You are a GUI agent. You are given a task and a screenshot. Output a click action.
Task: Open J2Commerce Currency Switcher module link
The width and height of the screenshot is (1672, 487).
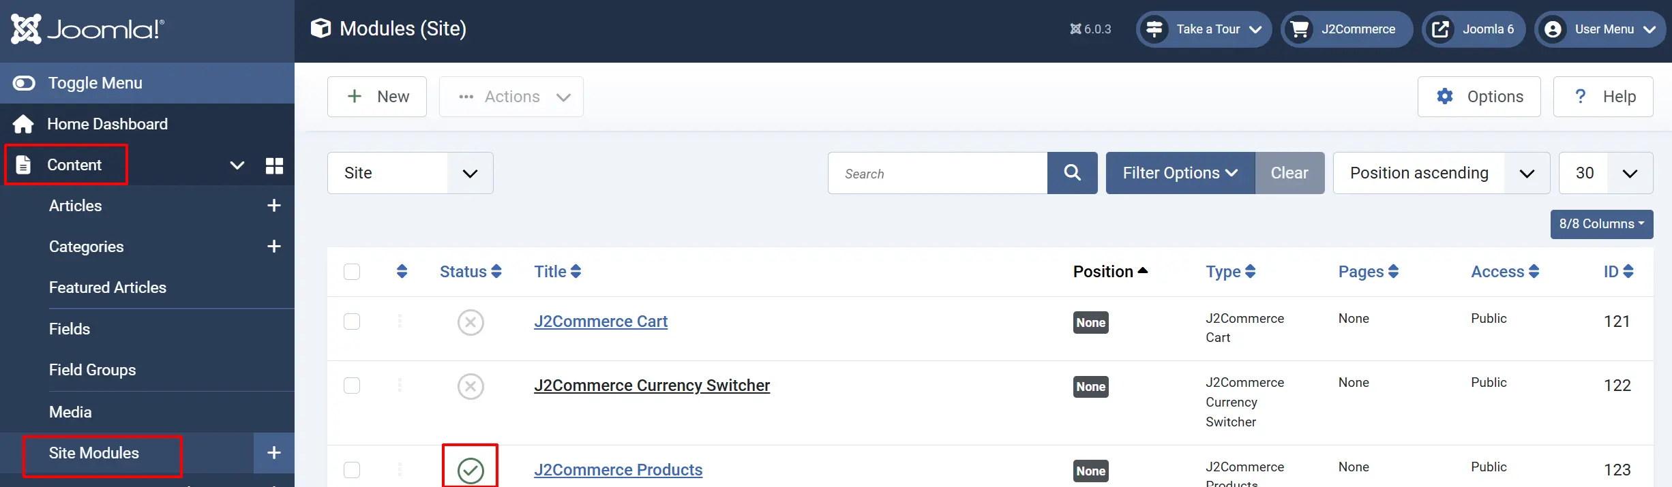[652, 386]
